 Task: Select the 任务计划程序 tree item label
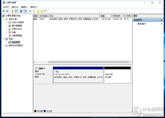coord(18,23)
